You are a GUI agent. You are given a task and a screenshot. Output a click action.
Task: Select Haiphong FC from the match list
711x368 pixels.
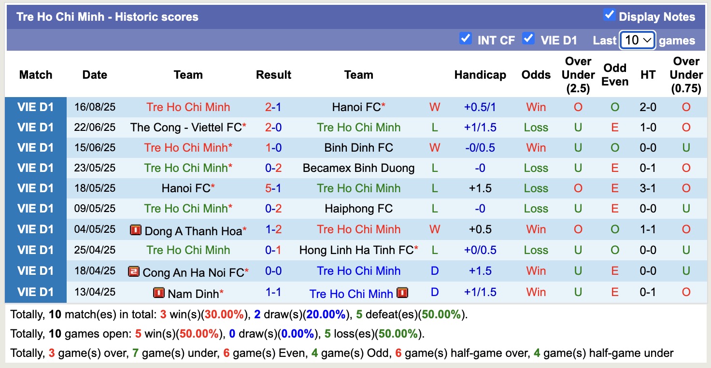pos(358,208)
